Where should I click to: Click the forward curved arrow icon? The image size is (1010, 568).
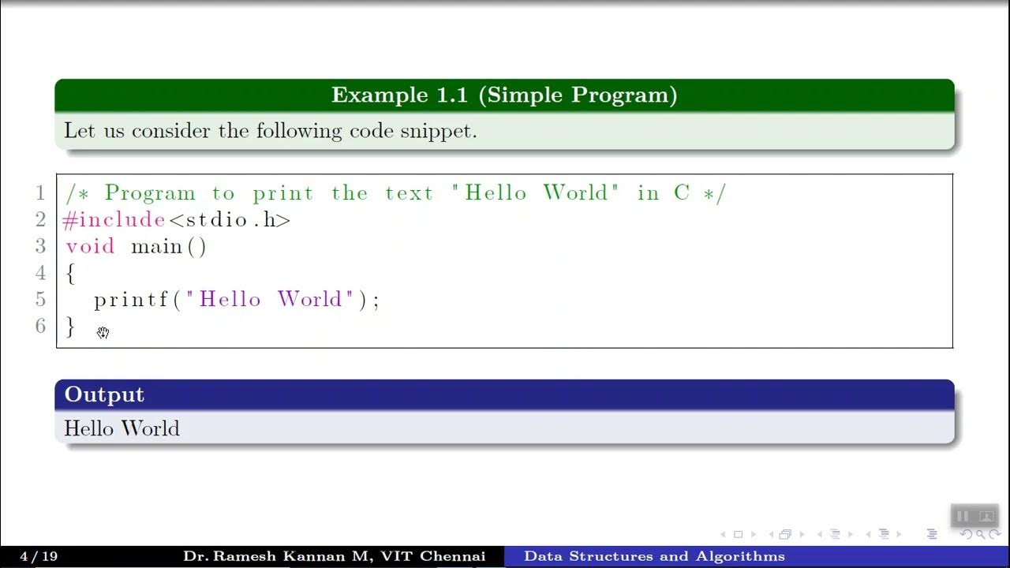[994, 534]
